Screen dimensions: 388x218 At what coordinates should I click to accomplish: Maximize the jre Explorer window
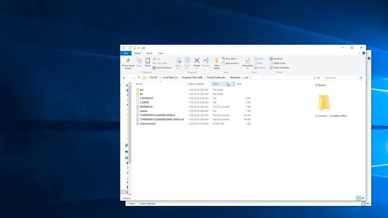tap(352, 48)
